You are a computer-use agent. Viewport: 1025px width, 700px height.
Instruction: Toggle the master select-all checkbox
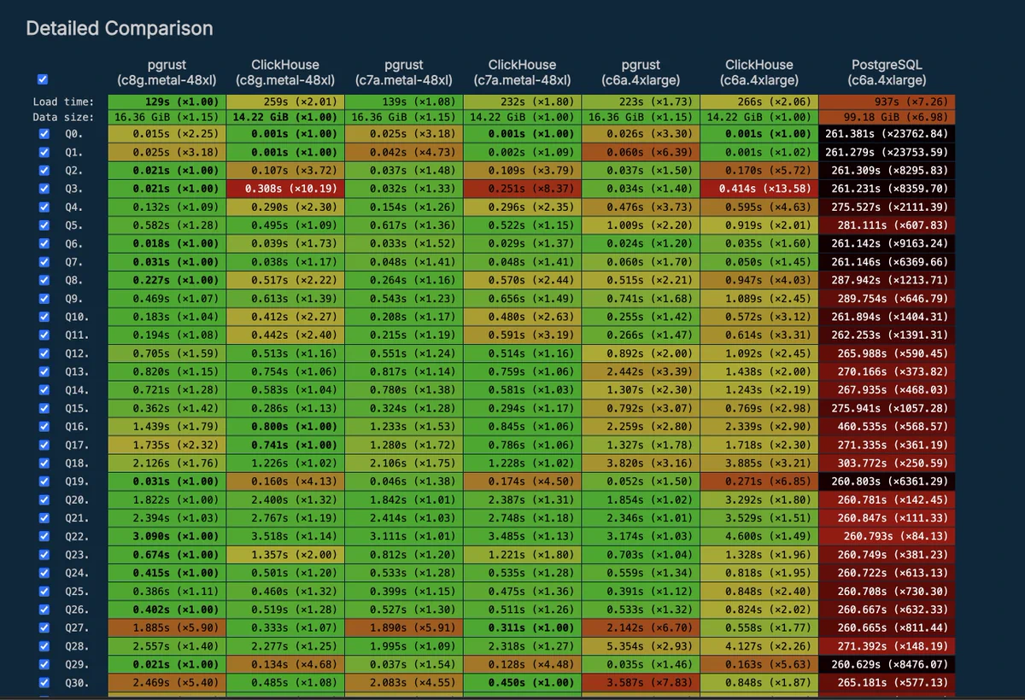pyautogui.click(x=44, y=81)
